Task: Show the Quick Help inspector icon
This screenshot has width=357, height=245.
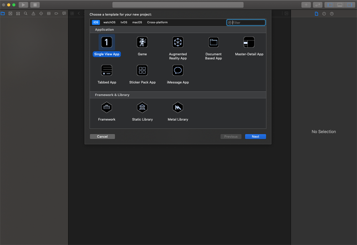Action: point(332,14)
